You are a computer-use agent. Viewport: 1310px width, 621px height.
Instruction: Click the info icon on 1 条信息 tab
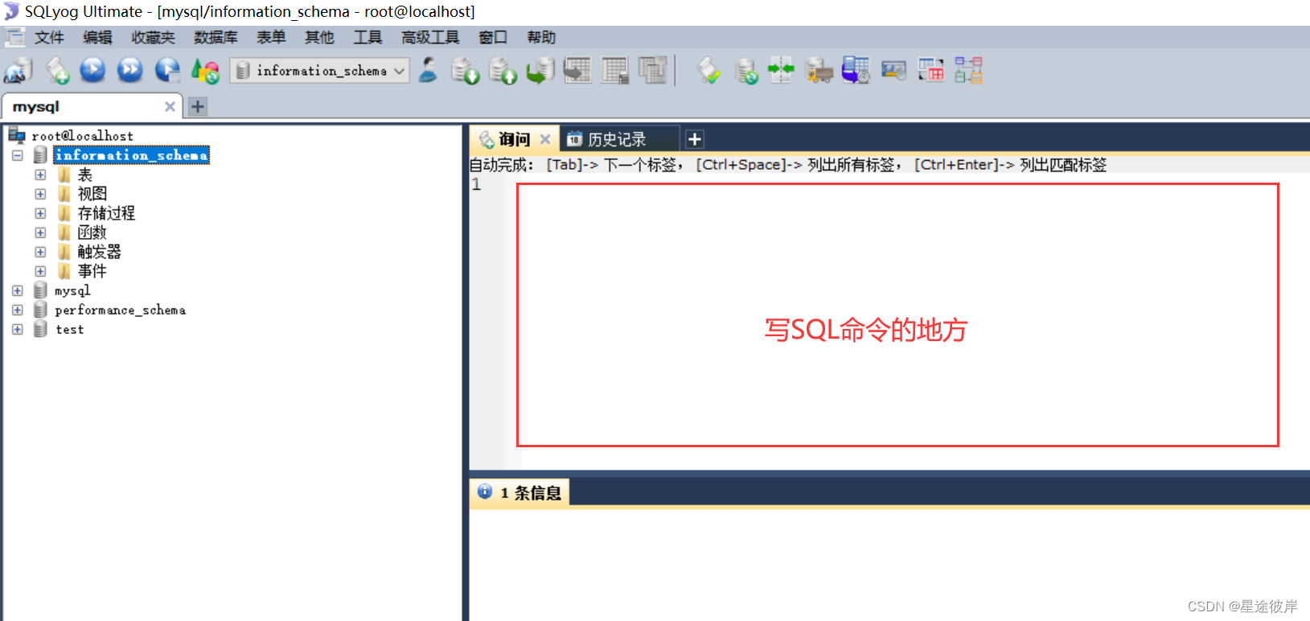pos(485,491)
